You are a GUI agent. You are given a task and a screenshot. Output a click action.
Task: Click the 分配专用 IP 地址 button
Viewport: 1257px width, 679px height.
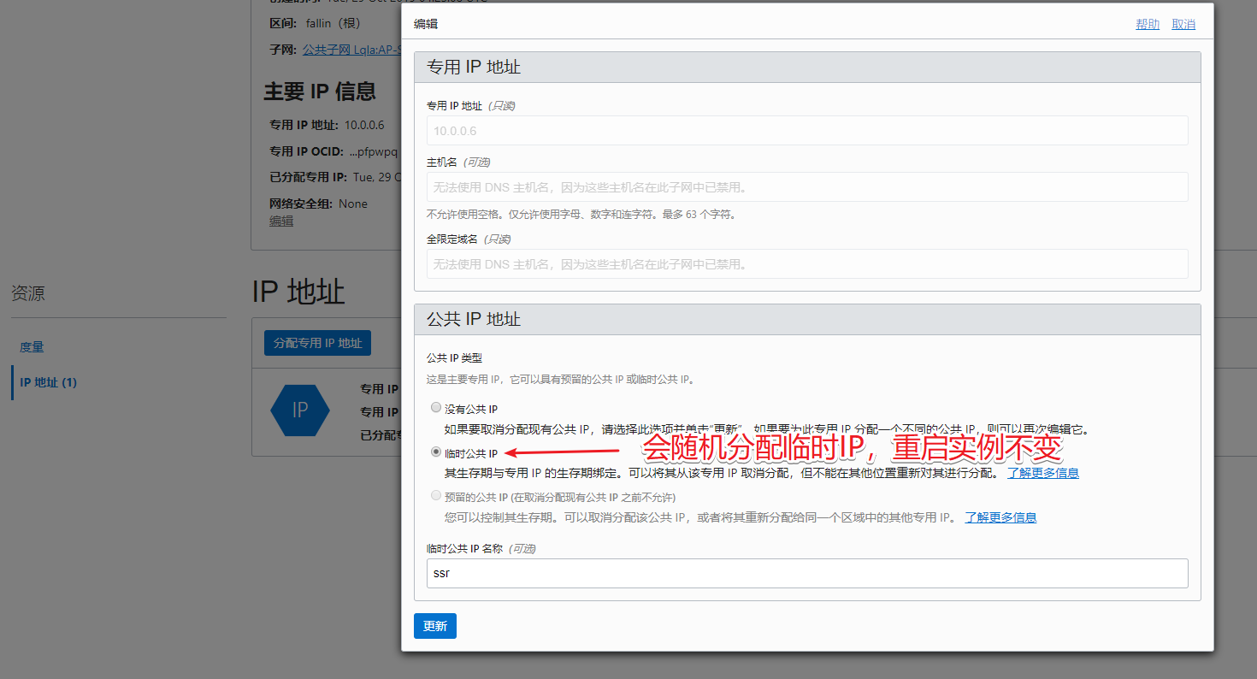317,342
